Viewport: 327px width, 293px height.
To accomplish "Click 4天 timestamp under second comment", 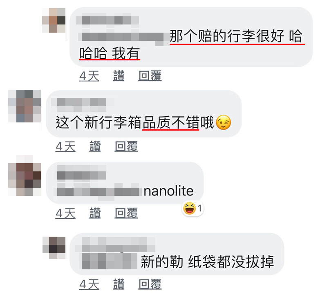I will pos(65,146).
